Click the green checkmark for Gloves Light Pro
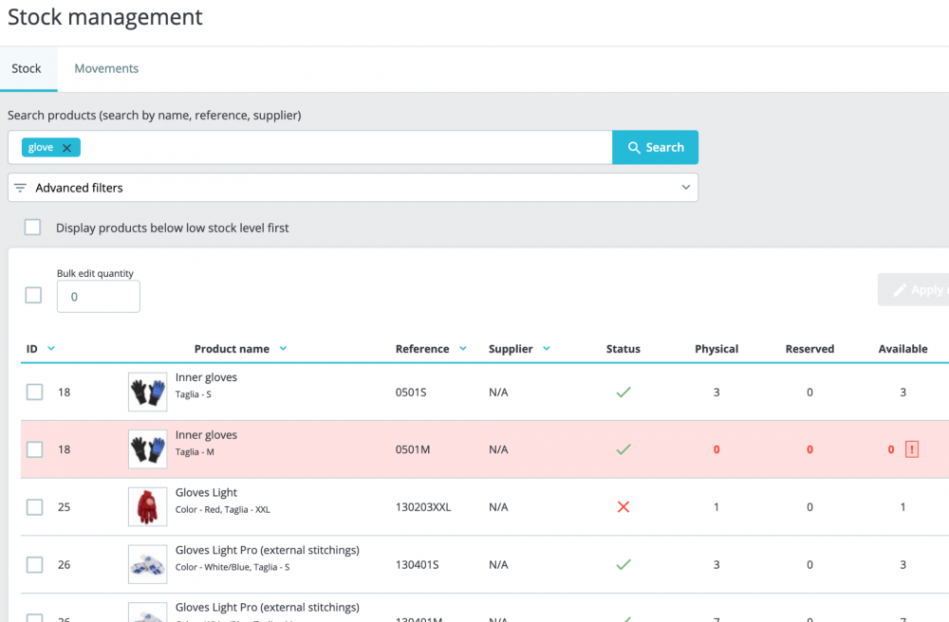This screenshot has width=949, height=622. 623,564
